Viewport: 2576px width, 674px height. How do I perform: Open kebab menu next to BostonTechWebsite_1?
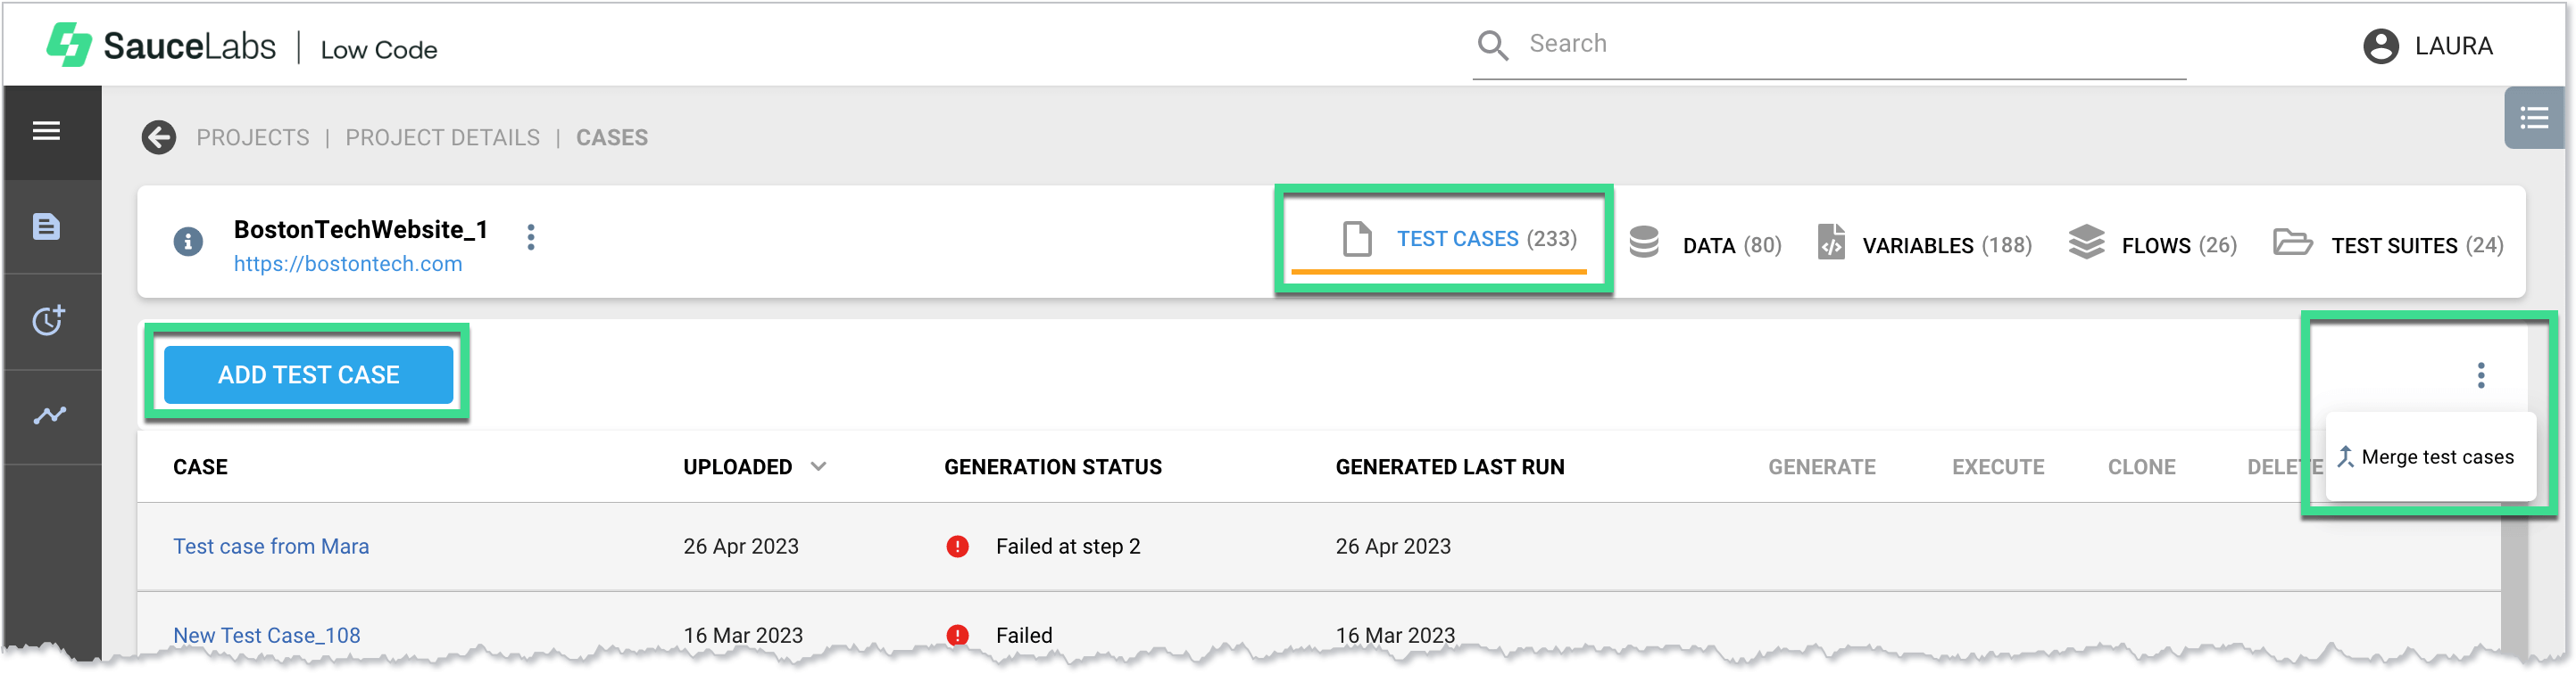[x=531, y=238]
